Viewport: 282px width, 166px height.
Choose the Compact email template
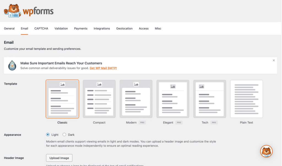pyautogui.click(x=99, y=99)
